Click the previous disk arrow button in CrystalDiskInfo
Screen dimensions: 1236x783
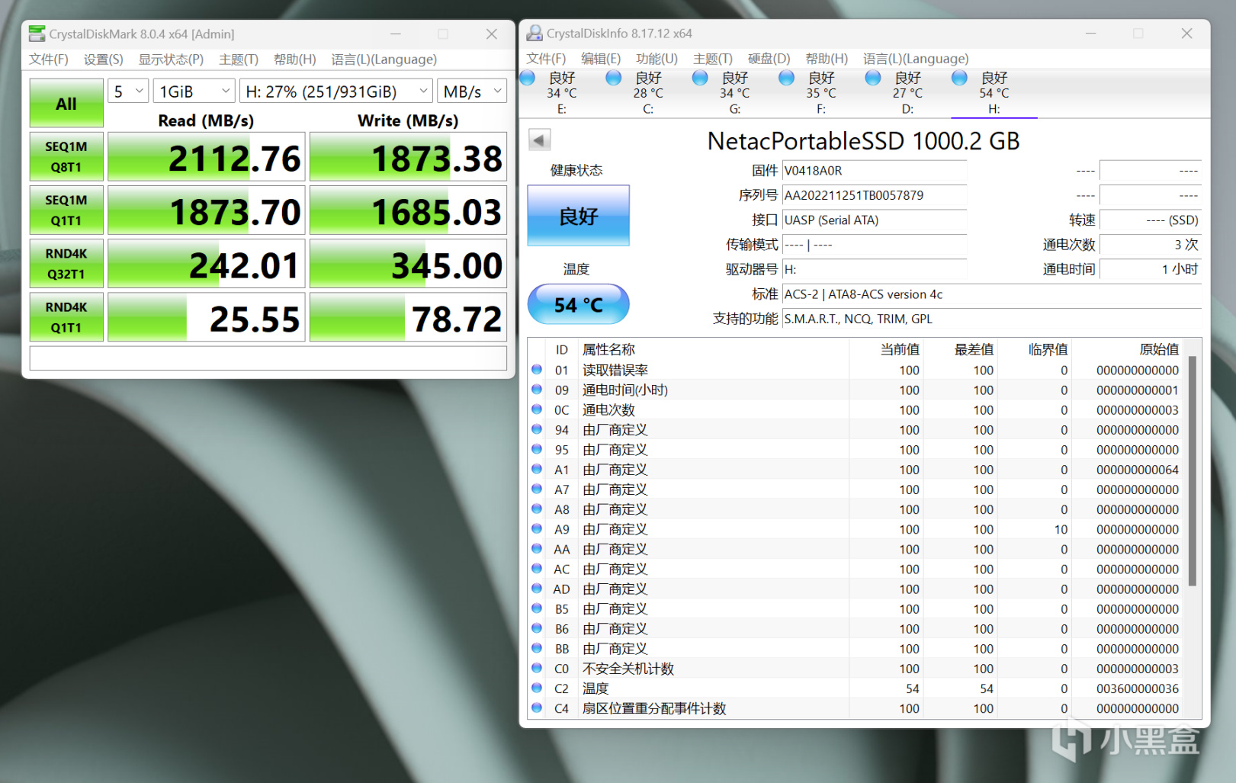(539, 140)
